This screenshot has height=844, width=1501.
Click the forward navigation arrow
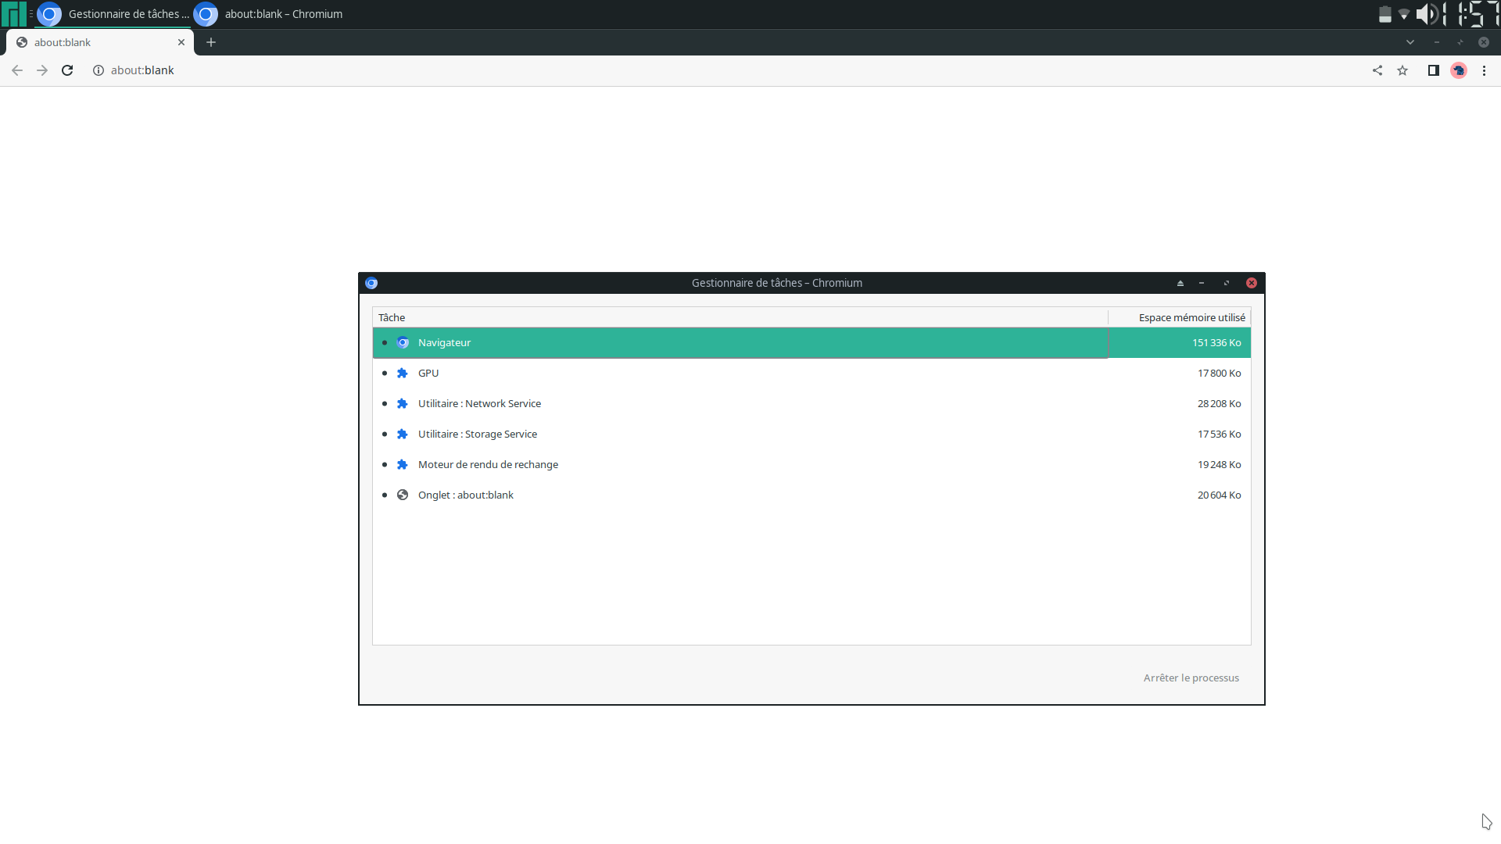pyautogui.click(x=42, y=70)
